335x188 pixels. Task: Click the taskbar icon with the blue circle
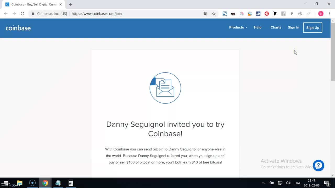coord(32,183)
